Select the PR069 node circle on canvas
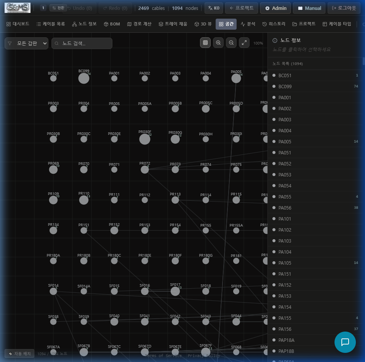This screenshot has height=362, width=365. pos(53,170)
